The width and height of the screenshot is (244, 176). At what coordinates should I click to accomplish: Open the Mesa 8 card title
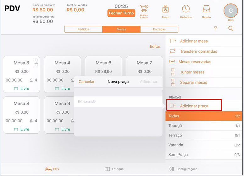click(21, 104)
